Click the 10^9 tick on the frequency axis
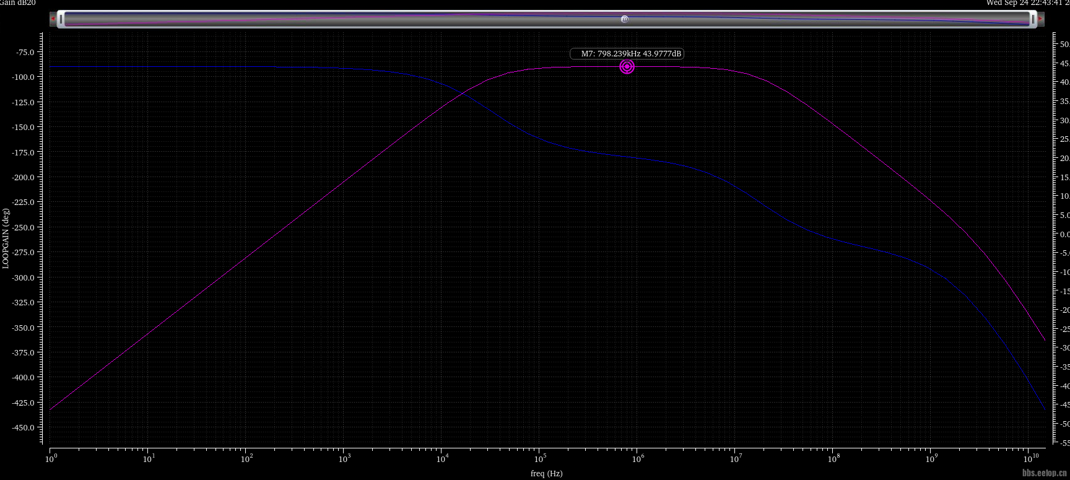 tap(931, 458)
